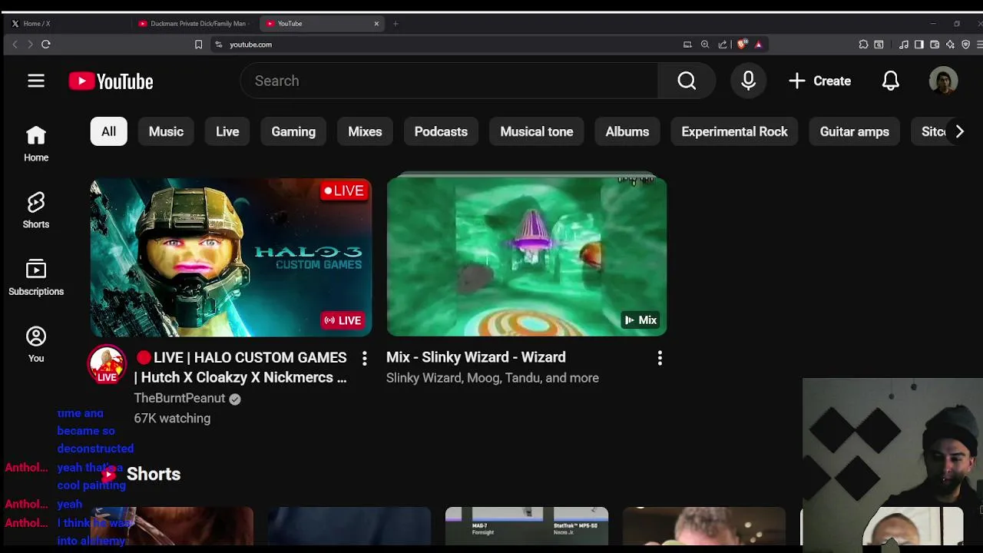Toggle the browser sidebar panel icon

pyautogui.click(x=918, y=45)
